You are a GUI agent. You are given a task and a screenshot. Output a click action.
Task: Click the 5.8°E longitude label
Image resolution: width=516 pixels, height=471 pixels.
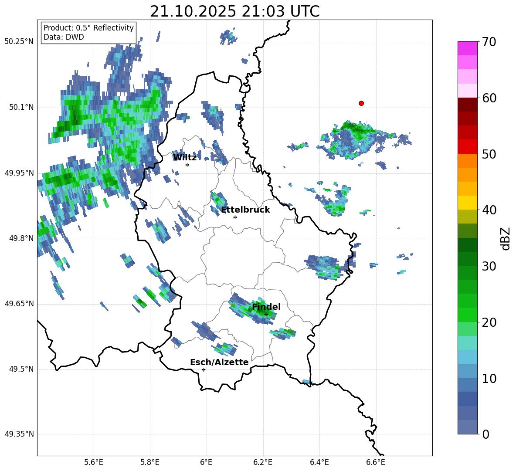[x=150, y=462]
